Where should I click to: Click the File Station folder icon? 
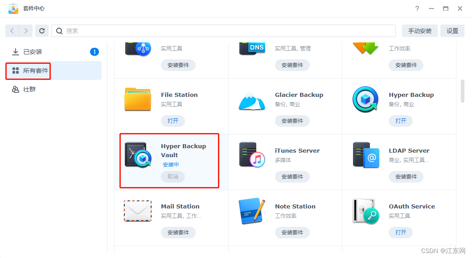tap(138, 99)
